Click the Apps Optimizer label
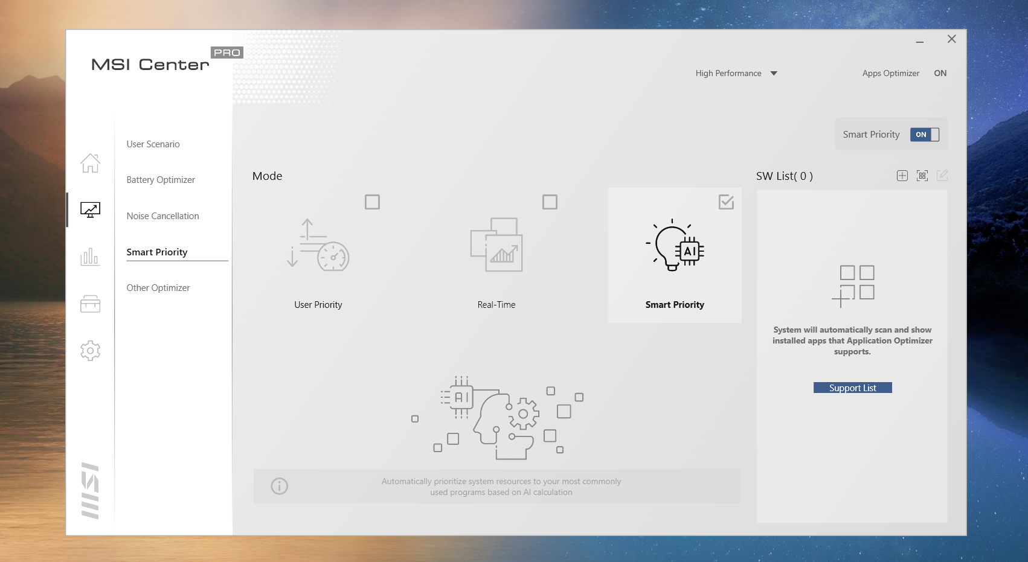Screen dimensions: 1028x562 891,73
